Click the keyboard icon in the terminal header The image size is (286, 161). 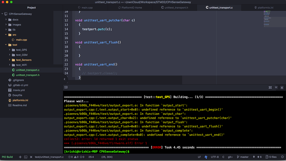[x=66, y=87]
